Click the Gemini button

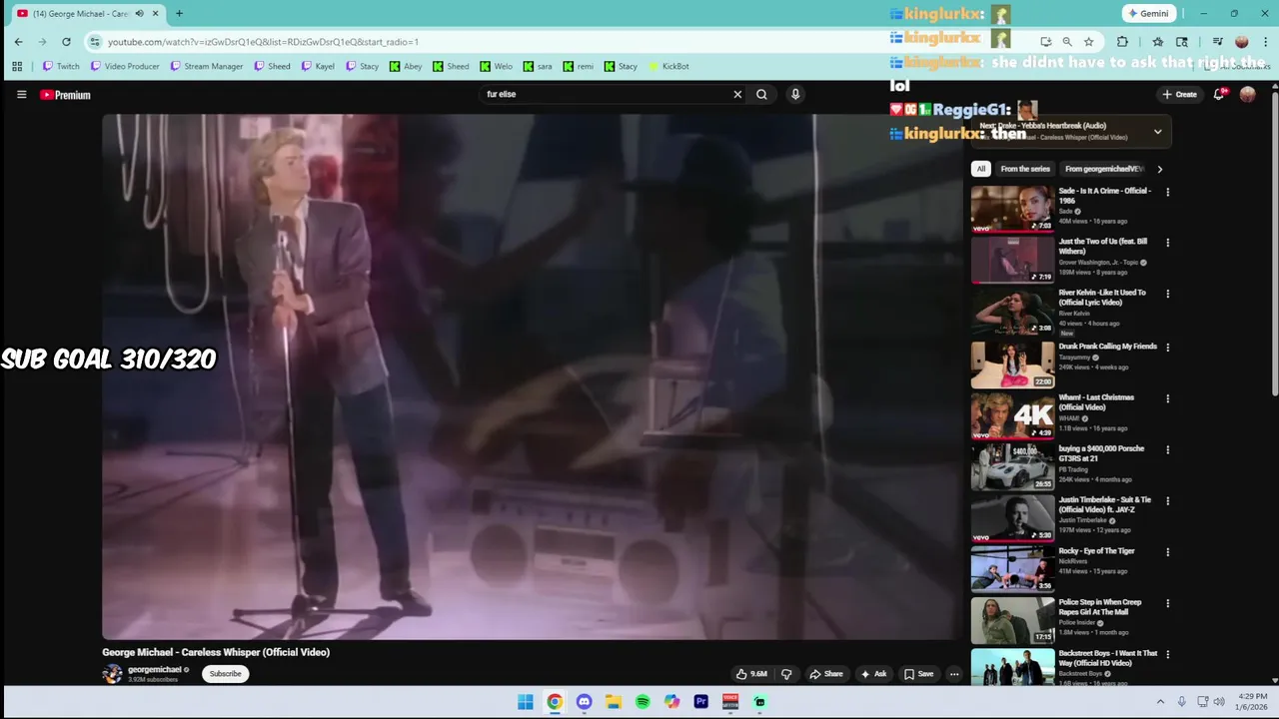(1147, 14)
